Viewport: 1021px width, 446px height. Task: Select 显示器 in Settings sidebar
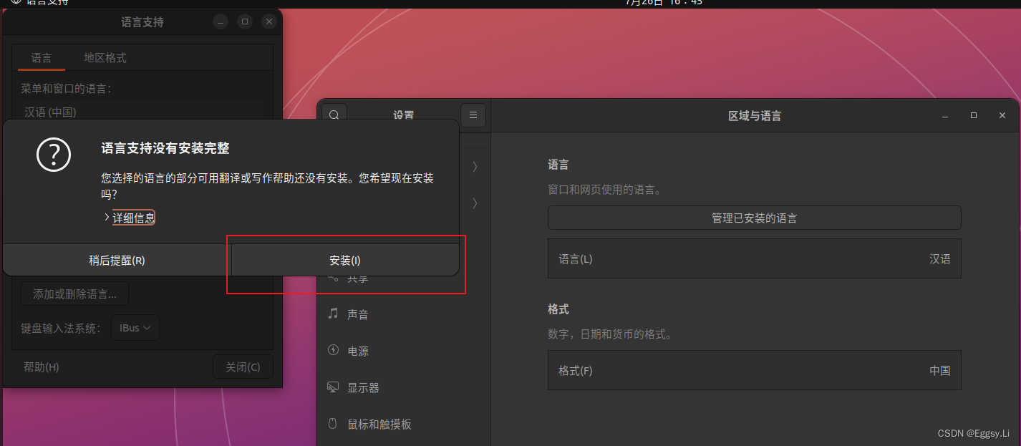pyautogui.click(x=404, y=387)
